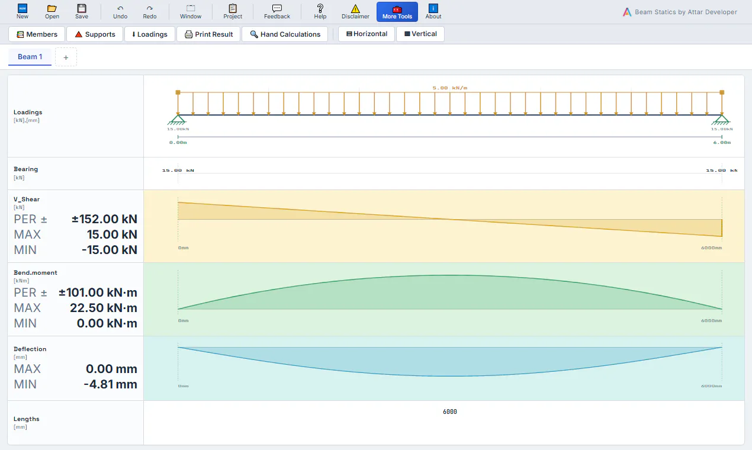The height and width of the screenshot is (450, 752).
Task: Click the Bearing row heading
Action: coord(25,169)
